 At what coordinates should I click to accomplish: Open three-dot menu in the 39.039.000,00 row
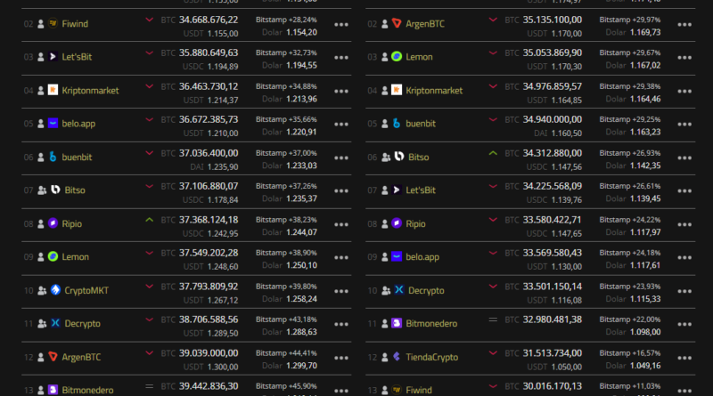pyautogui.click(x=341, y=358)
